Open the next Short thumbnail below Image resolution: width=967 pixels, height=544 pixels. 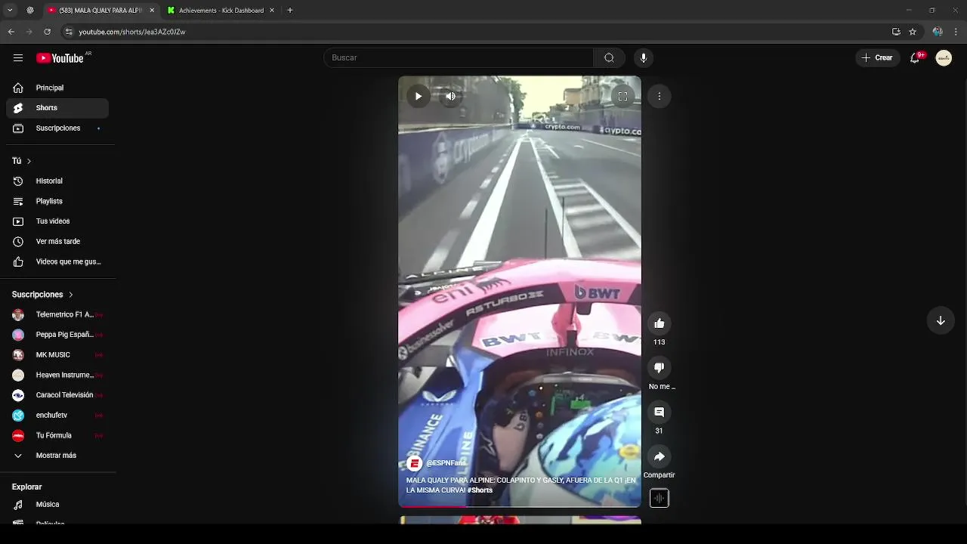(x=520, y=520)
